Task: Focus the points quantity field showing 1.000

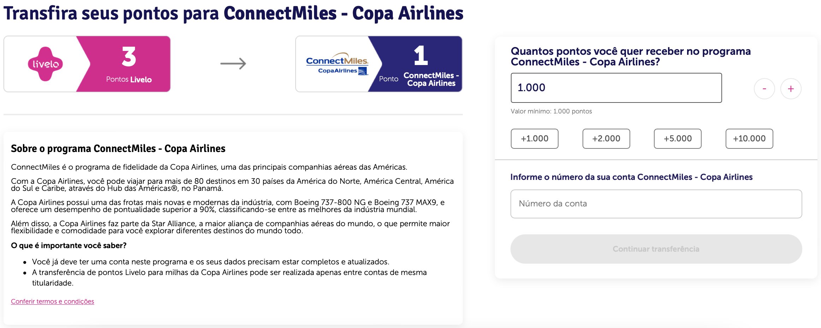Action: click(616, 88)
